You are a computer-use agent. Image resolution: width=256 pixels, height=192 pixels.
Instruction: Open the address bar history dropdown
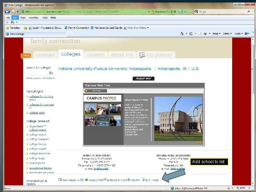point(149,12)
